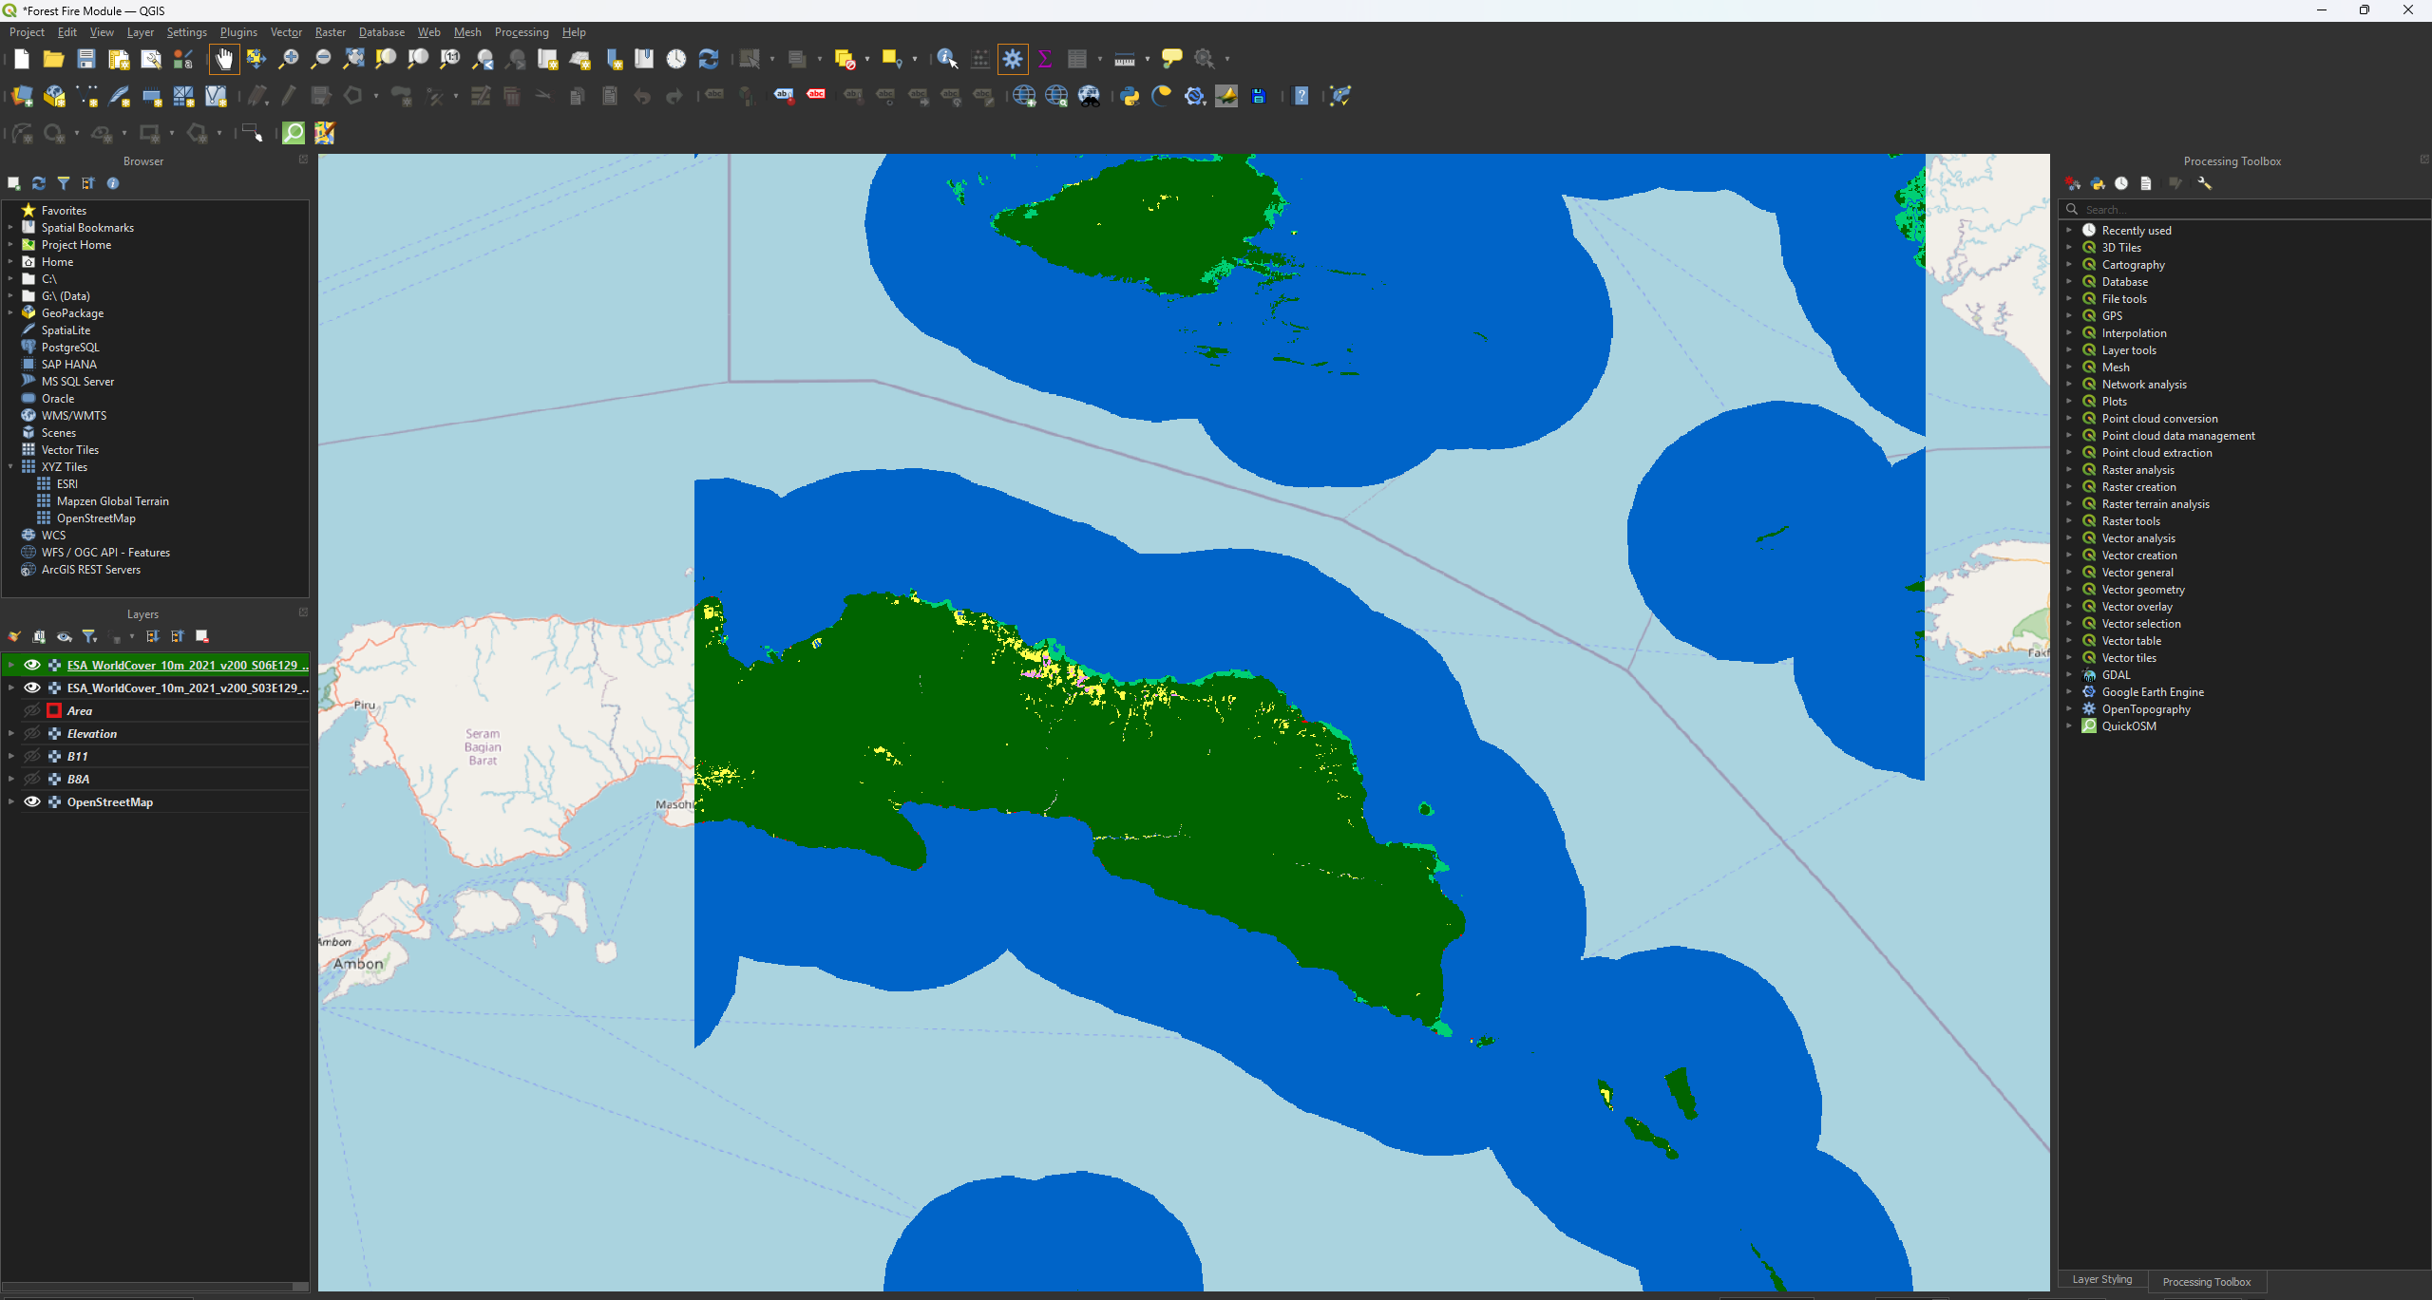Click the Refresh map icon
Screen dimensions: 2432x1300
[x=709, y=59]
